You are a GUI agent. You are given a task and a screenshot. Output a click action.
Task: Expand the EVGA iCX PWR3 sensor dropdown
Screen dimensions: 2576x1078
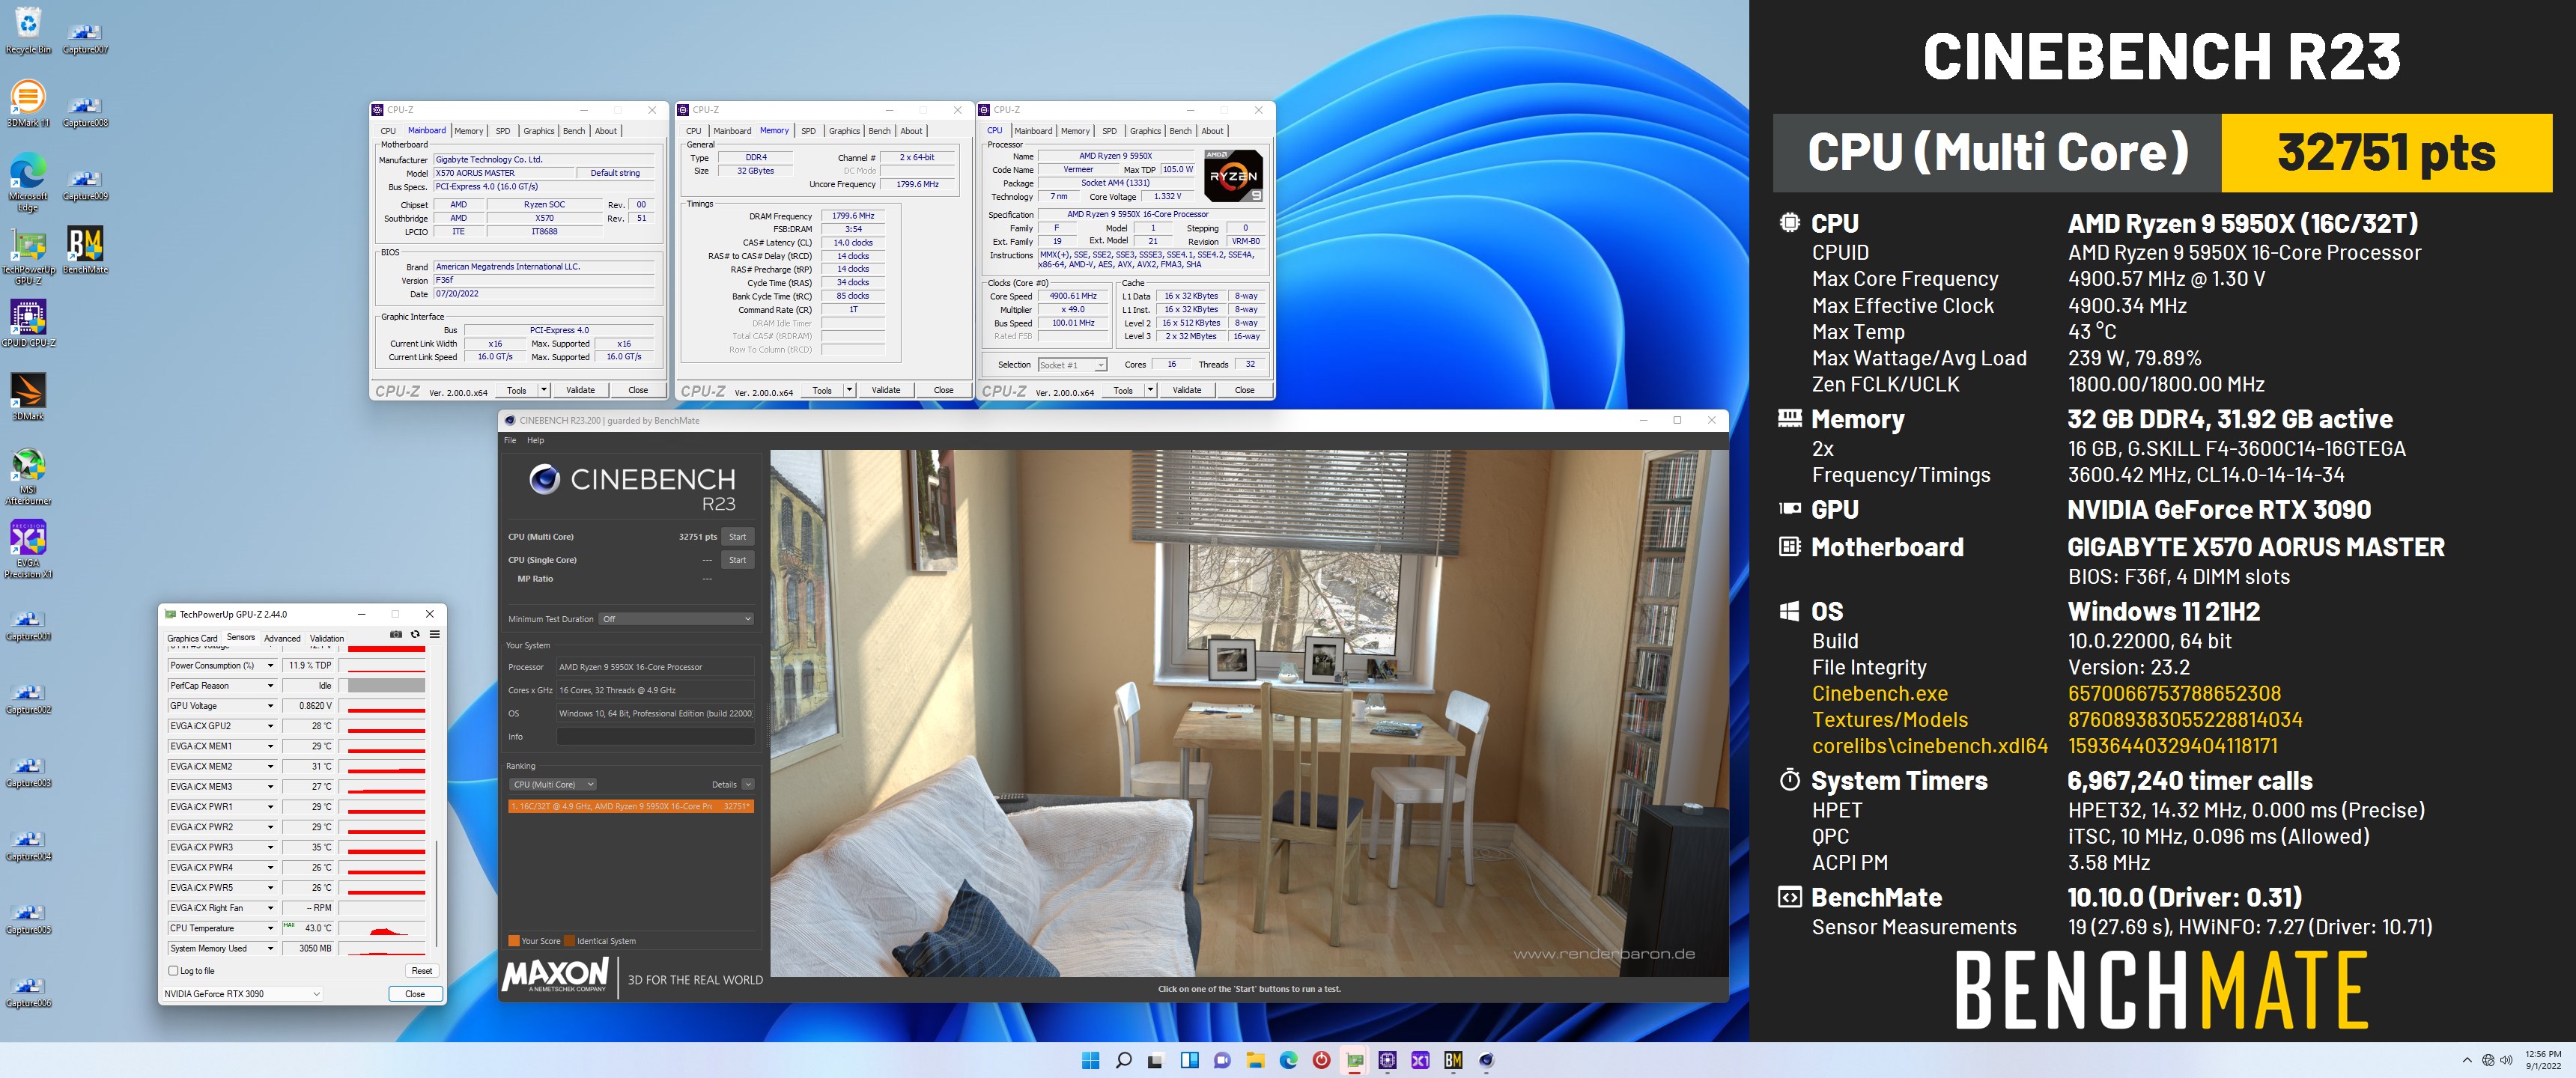[x=270, y=847]
